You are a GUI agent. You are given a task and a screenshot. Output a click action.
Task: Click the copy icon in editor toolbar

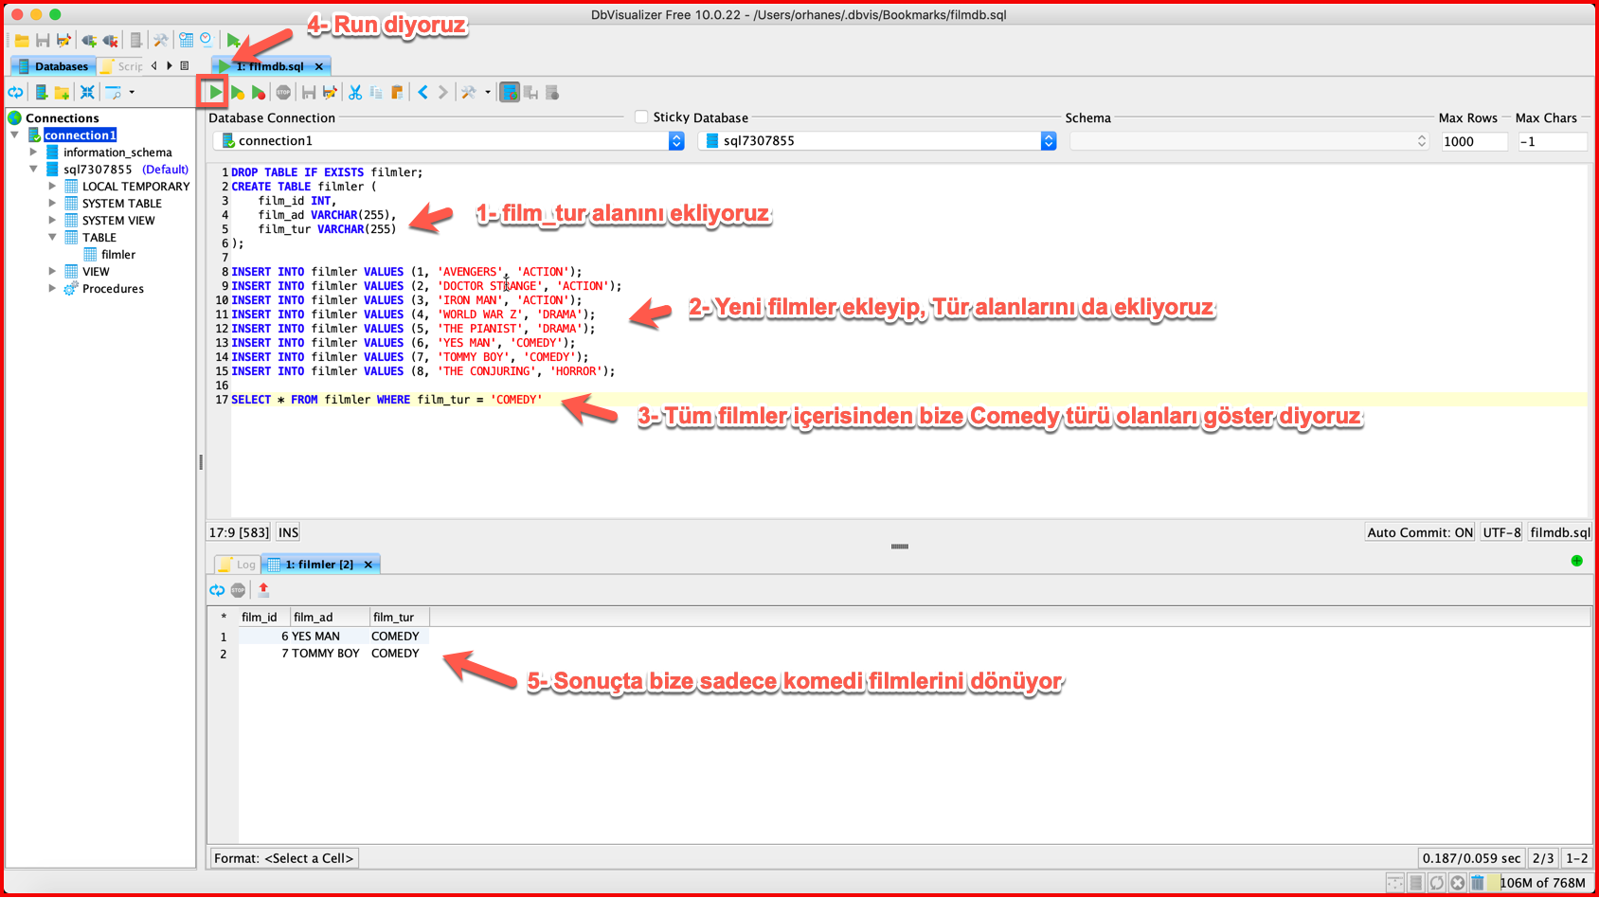click(376, 92)
